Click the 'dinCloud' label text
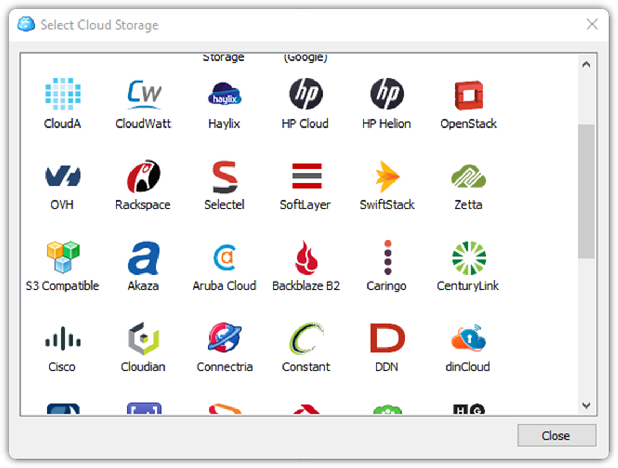 [468, 367]
